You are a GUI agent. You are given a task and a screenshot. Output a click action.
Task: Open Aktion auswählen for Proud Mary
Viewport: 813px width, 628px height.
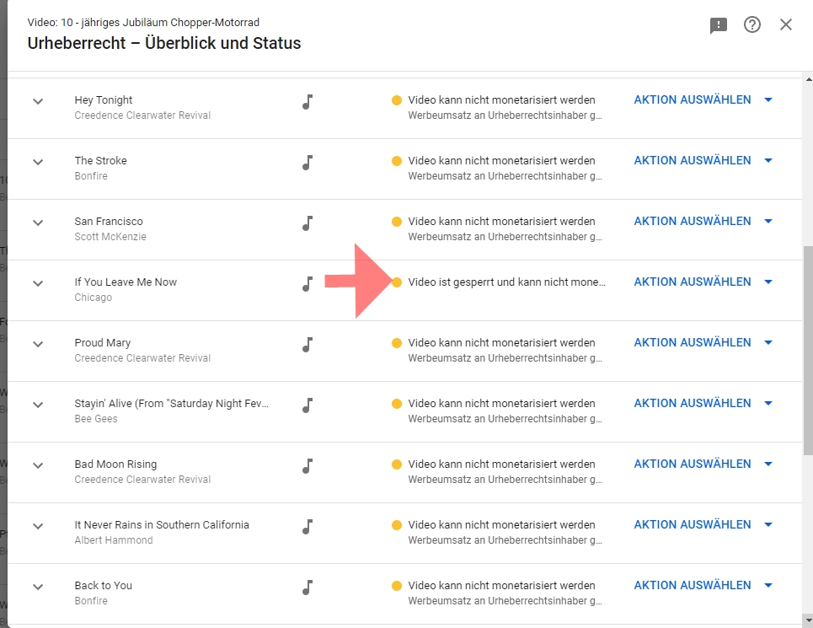point(703,342)
